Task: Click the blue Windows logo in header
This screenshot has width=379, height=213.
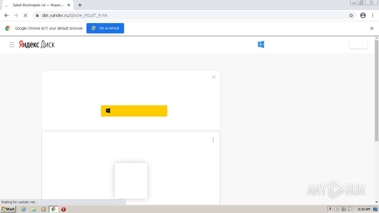Action: pos(261,44)
